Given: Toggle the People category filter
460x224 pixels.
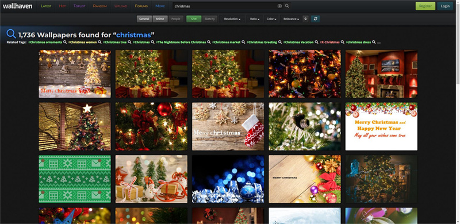Looking at the screenshot, I should click(x=176, y=19).
